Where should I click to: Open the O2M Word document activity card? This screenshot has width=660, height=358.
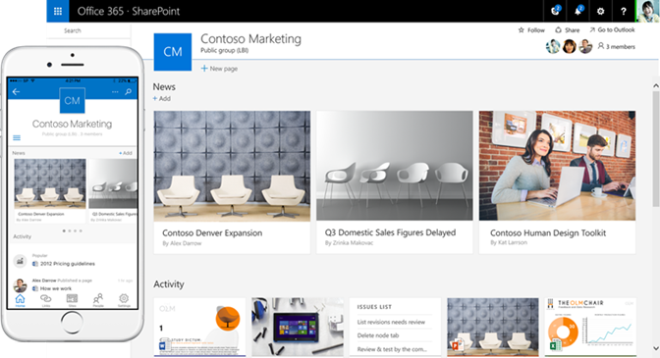[x=200, y=328]
